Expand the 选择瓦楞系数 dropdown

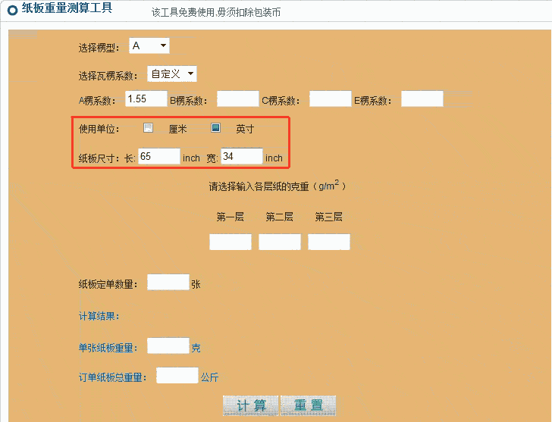171,73
